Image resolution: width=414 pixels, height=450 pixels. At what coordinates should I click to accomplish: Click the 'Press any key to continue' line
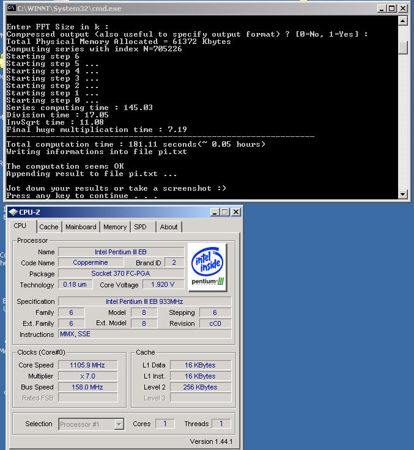point(82,196)
